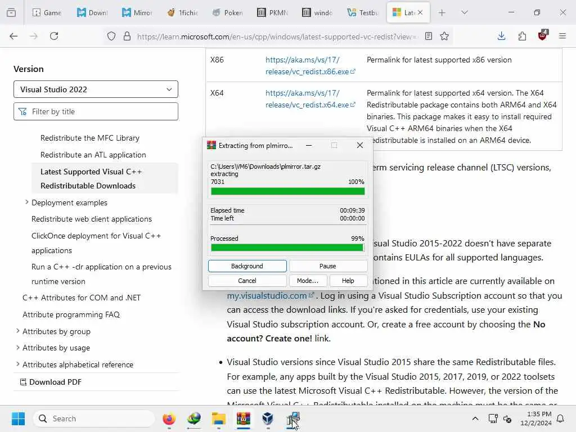Expand Attributes by usage node

(17, 348)
